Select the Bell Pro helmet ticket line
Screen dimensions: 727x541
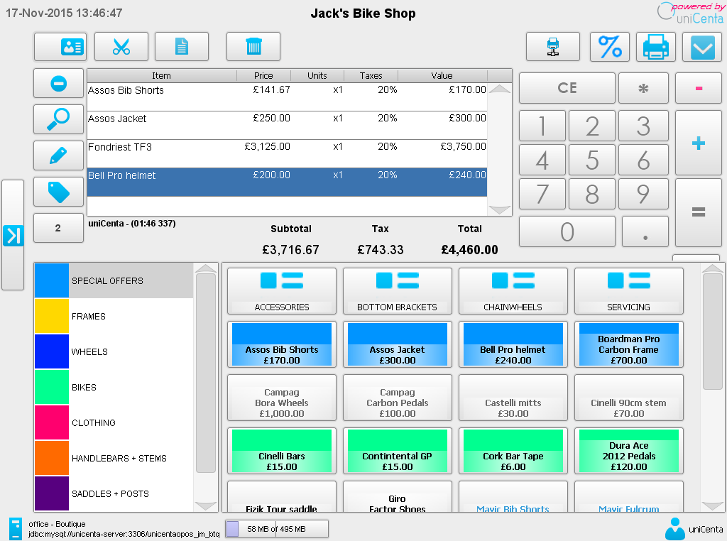pos(287,182)
